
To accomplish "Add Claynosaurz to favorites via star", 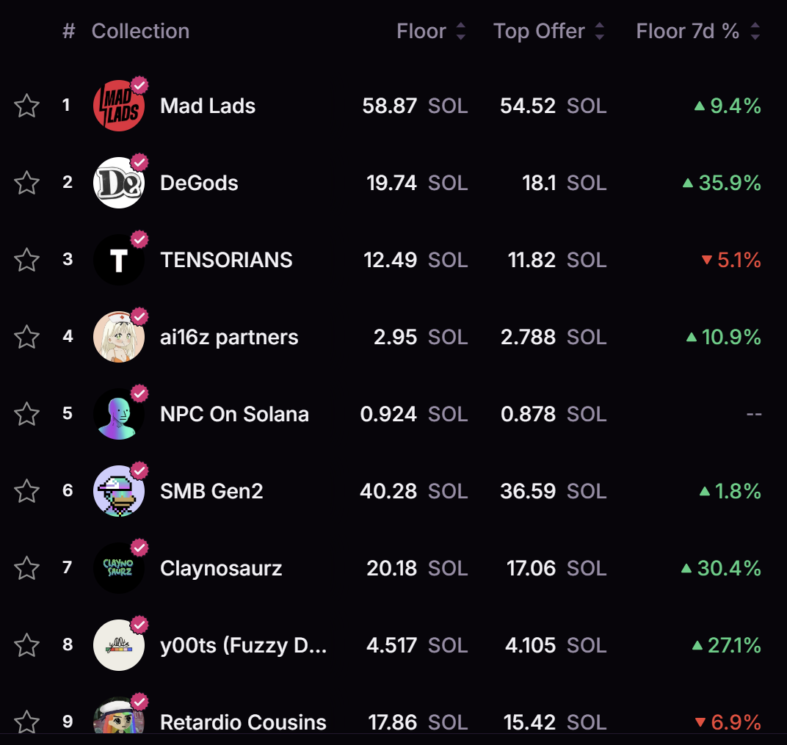I will pyautogui.click(x=27, y=569).
